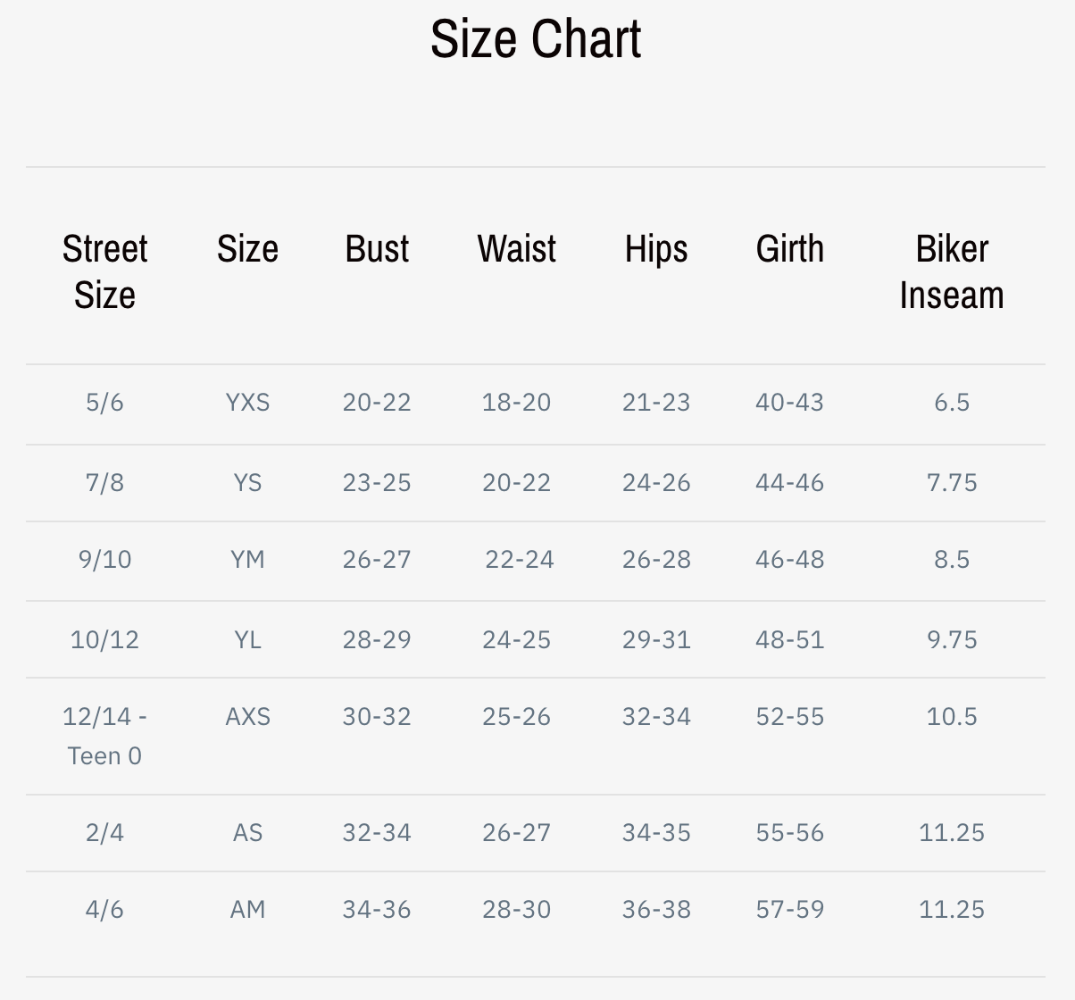Select the 10.5 biker inseam value

pyautogui.click(x=952, y=717)
